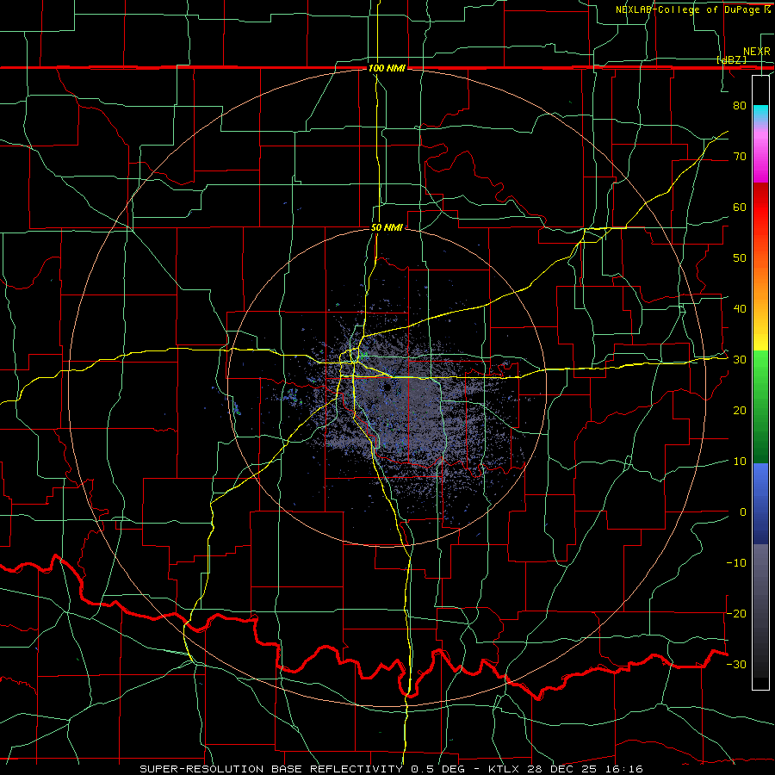Click the 80 value on the dBZ scale
The height and width of the screenshot is (775, 775).
(740, 105)
